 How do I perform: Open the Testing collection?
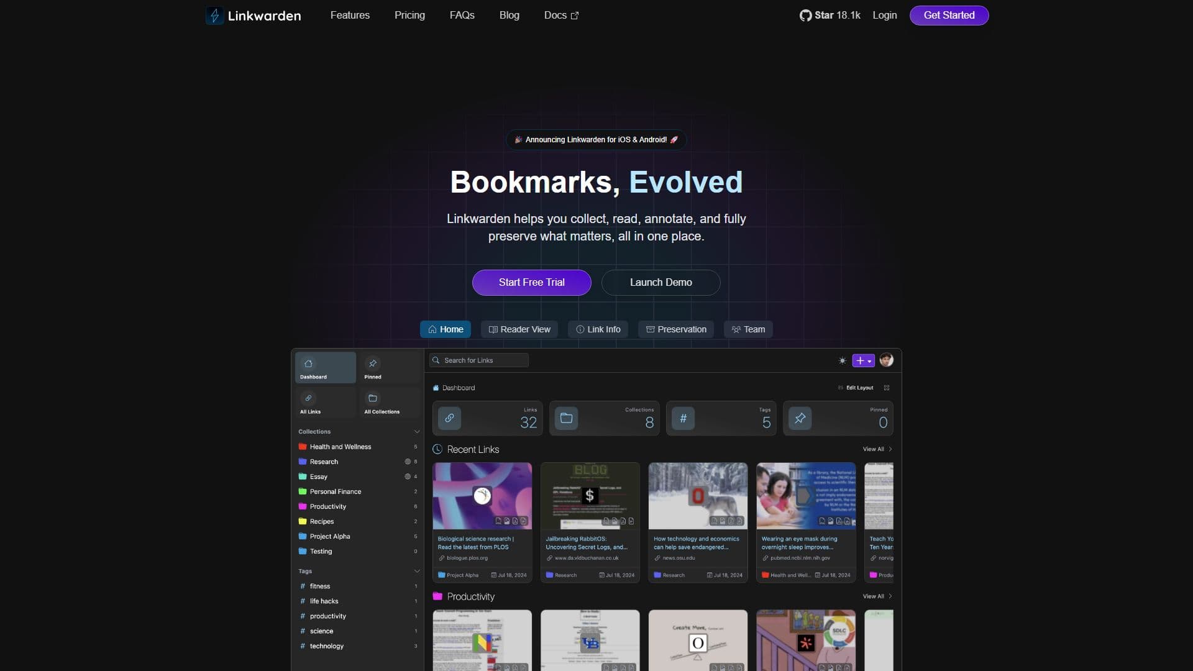357,551
